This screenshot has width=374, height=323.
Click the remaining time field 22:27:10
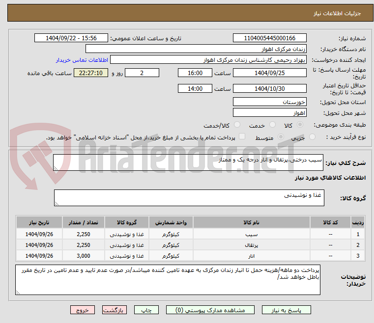tap(91, 73)
